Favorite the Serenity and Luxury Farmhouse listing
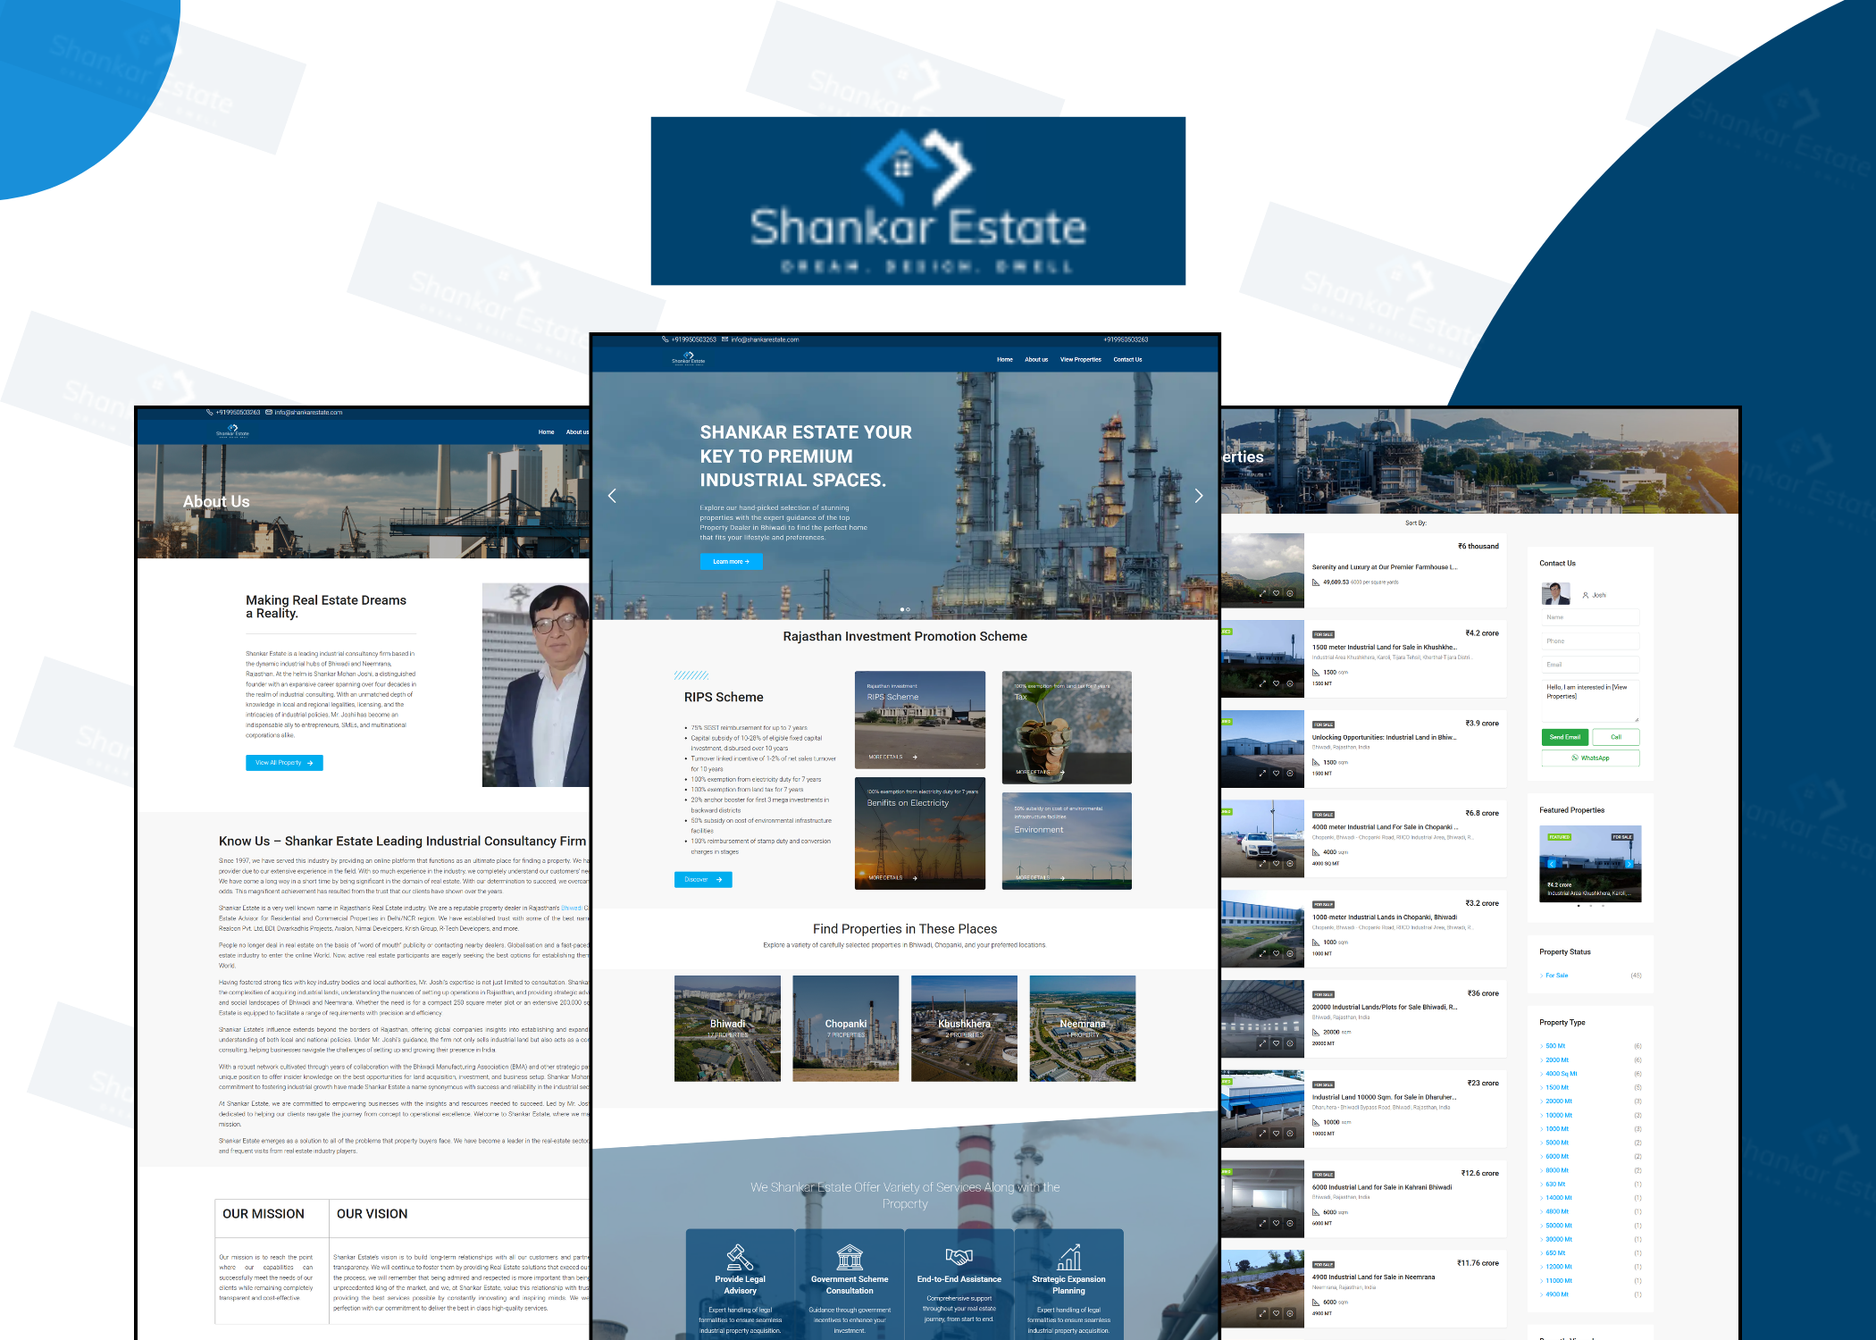 pyautogui.click(x=1276, y=593)
